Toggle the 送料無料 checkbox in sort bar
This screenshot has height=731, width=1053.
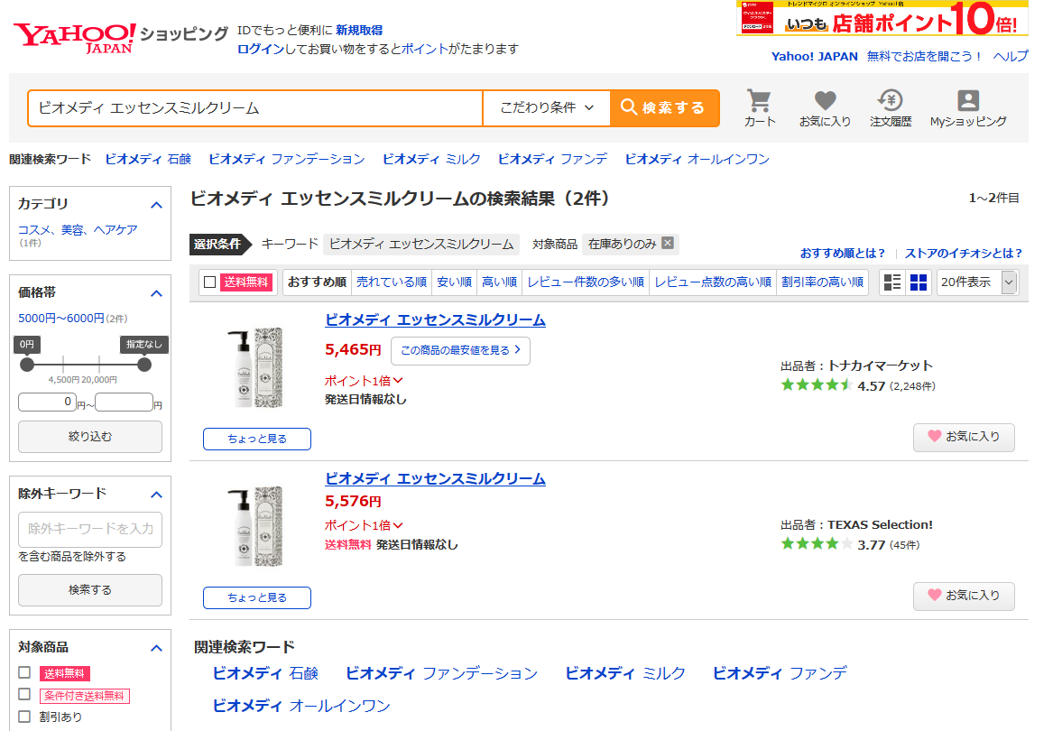click(209, 282)
